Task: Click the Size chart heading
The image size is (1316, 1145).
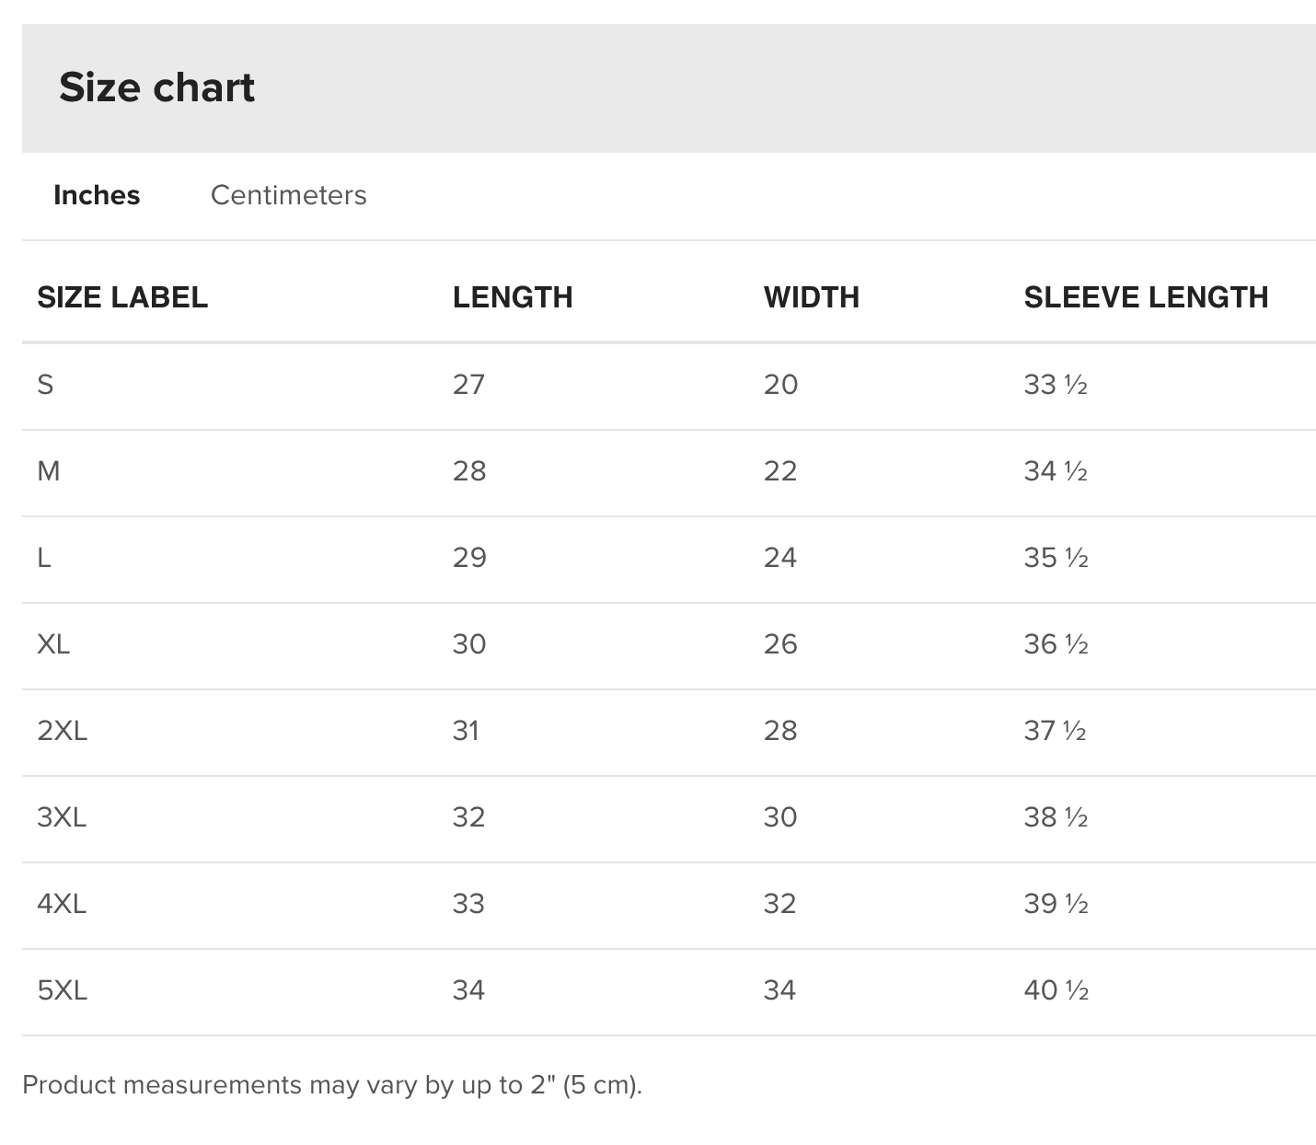Action: coord(156,87)
